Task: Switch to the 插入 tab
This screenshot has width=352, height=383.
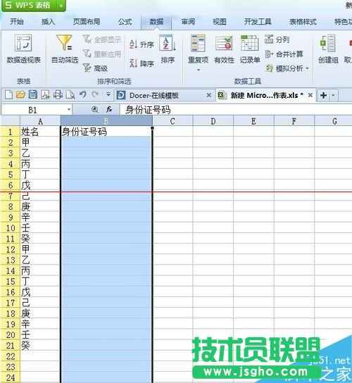Action: click(x=48, y=22)
